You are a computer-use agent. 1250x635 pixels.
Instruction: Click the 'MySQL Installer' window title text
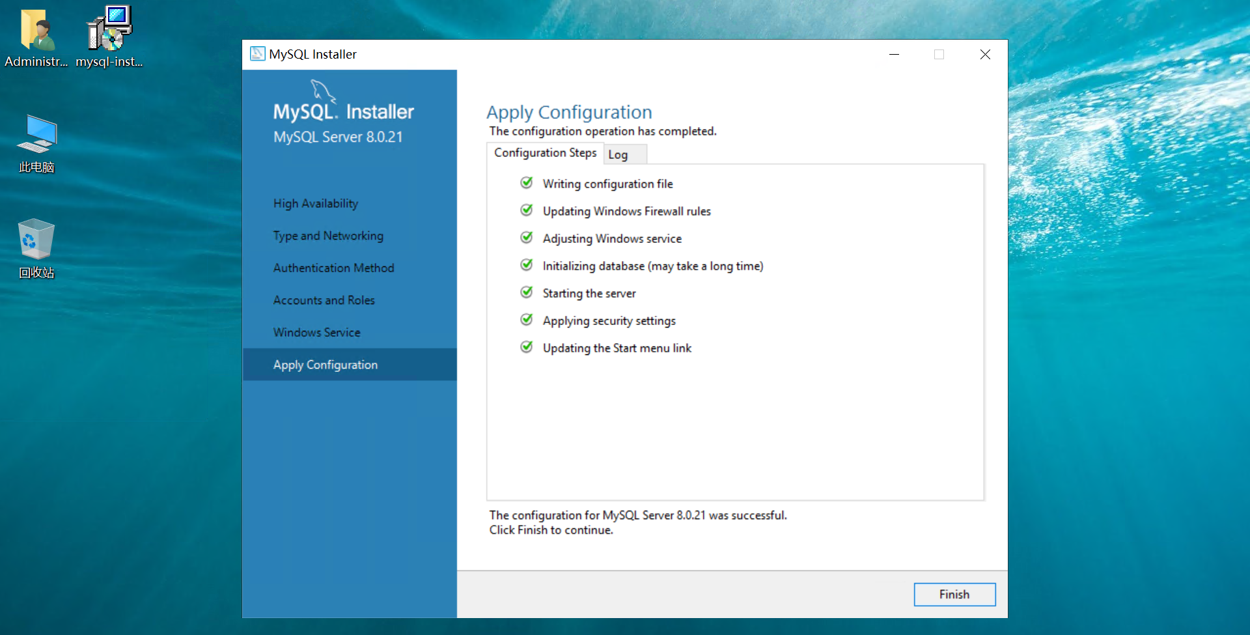pyautogui.click(x=312, y=54)
